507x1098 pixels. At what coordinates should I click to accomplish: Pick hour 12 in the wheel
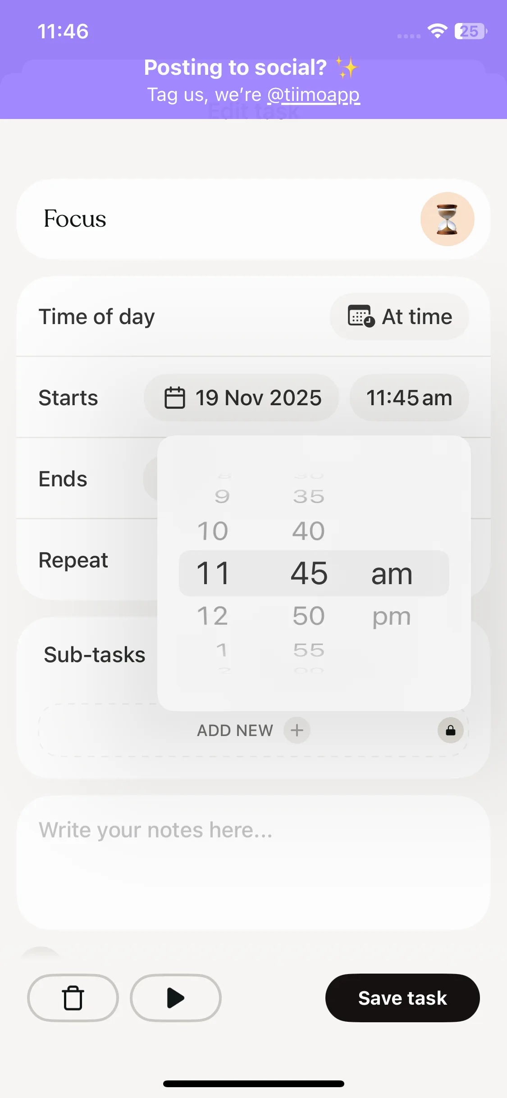tap(213, 616)
